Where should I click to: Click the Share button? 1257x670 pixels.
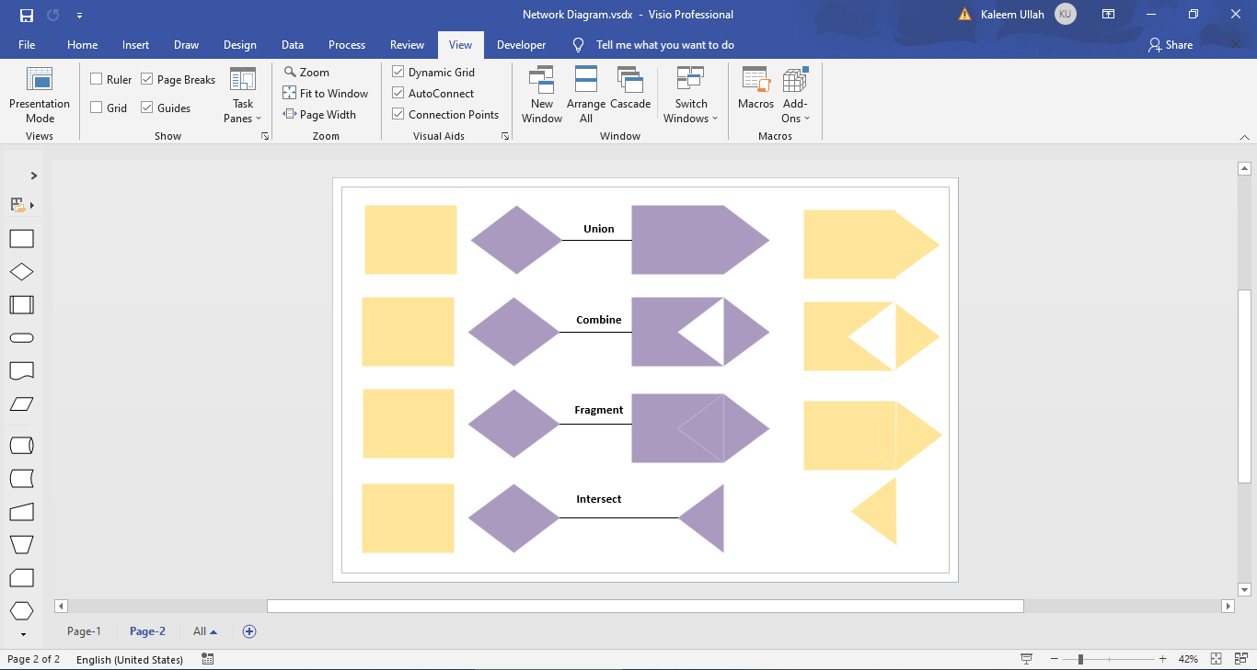pos(1170,44)
